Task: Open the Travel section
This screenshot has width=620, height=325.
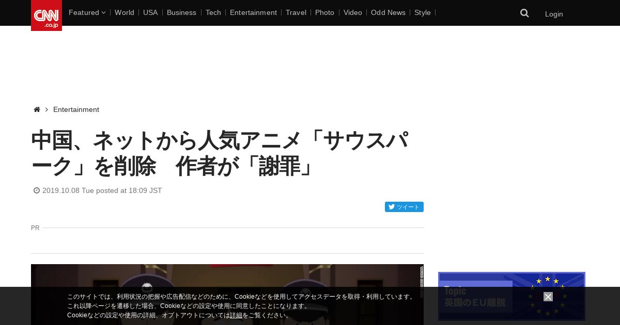Action: (296, 12)
